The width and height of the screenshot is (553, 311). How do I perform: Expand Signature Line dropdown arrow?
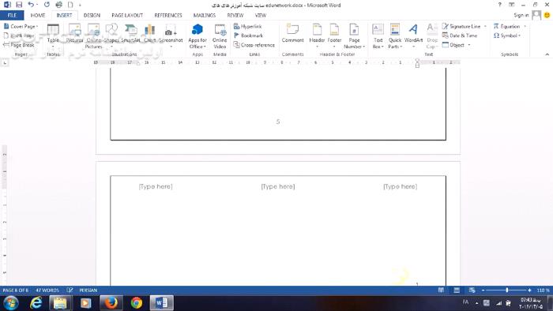tap(485, 26)
